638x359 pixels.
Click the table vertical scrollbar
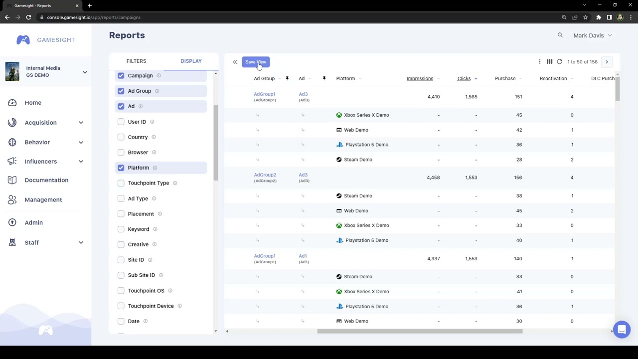[x=617, y=90]
